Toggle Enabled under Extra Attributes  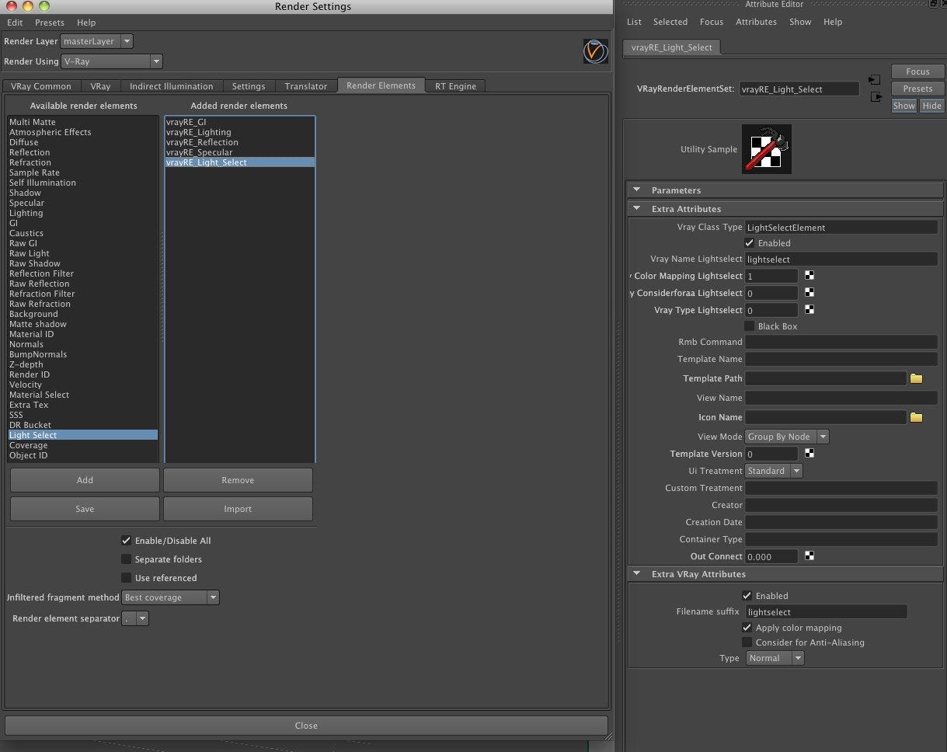[749, 243]
